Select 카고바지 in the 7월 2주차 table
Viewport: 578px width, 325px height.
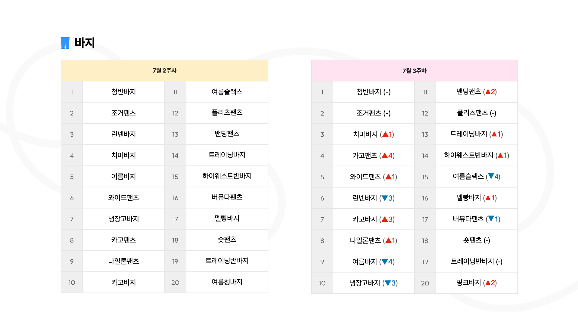(123, 282)
